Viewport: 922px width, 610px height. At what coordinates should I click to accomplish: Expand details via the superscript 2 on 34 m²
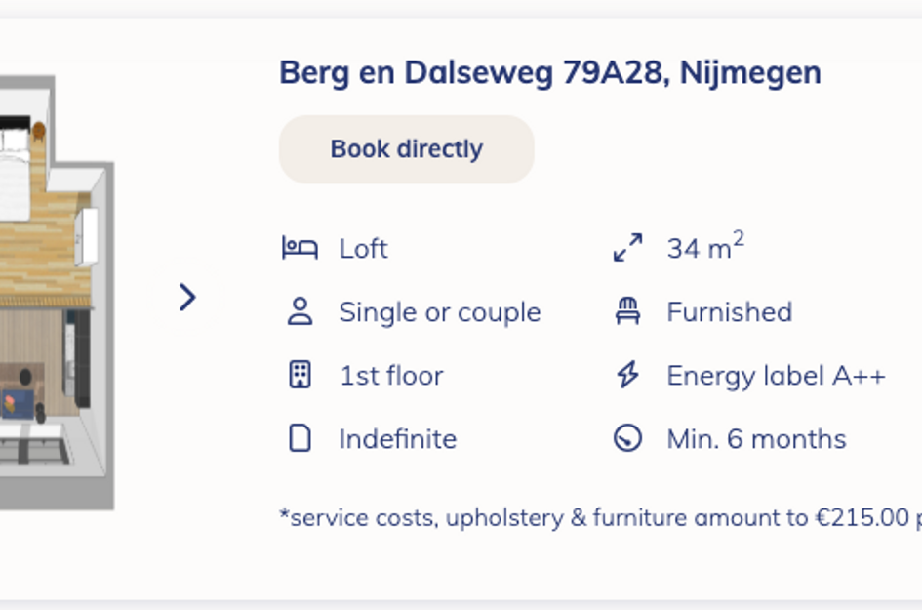pos(738,237)
